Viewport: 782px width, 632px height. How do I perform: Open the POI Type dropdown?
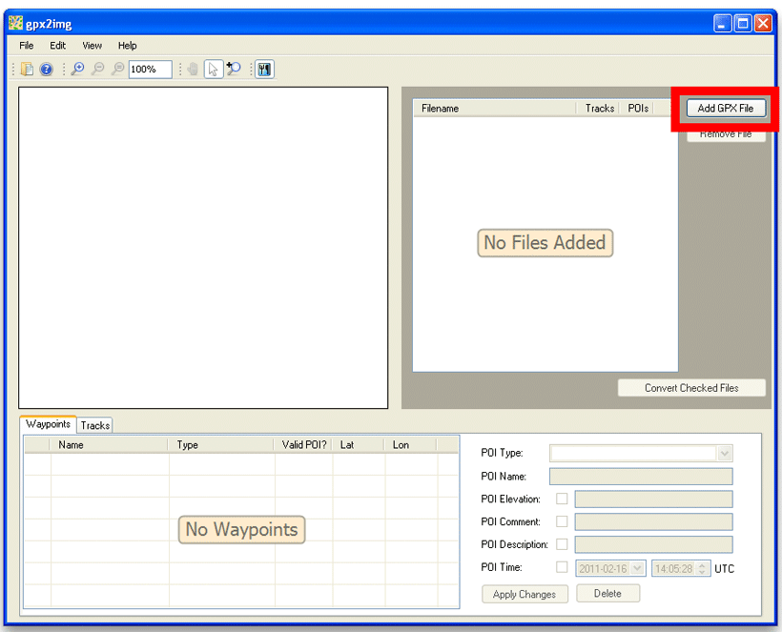click(725, 453)
